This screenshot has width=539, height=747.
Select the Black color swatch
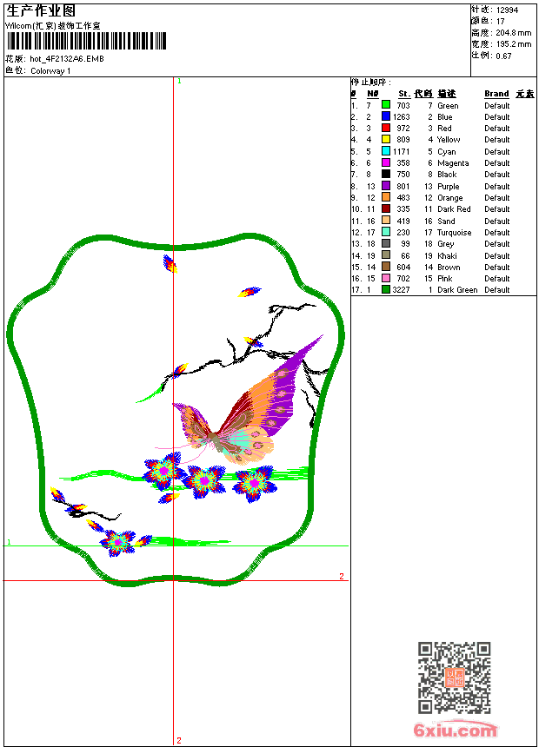point(386,174)
